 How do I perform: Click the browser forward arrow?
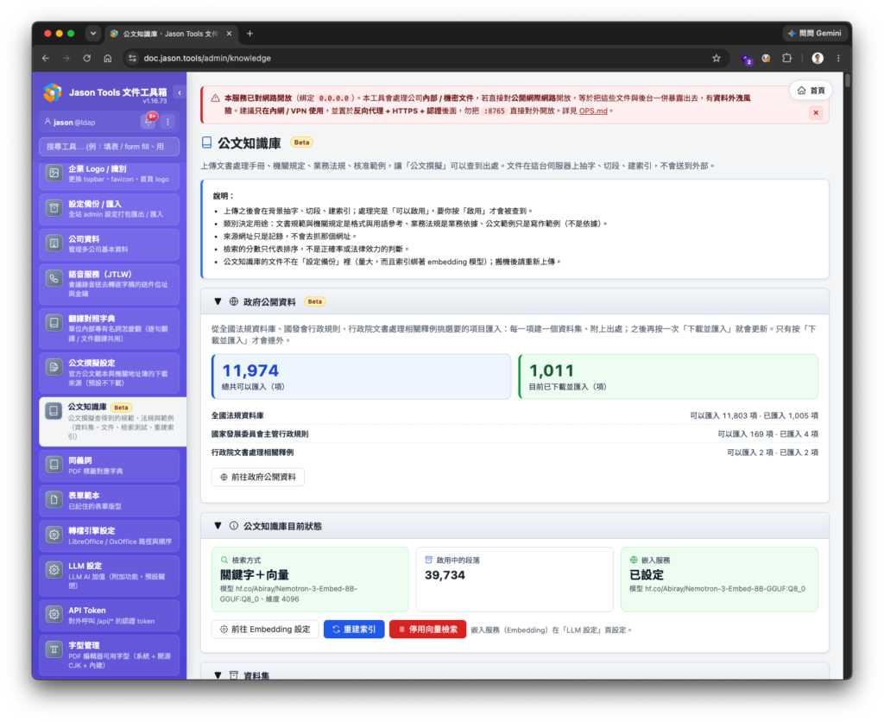(66, 58)
